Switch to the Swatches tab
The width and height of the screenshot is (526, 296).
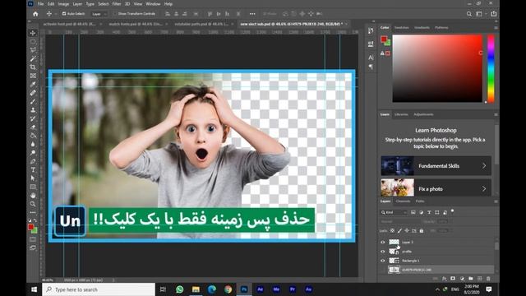[x=402, y=27]
